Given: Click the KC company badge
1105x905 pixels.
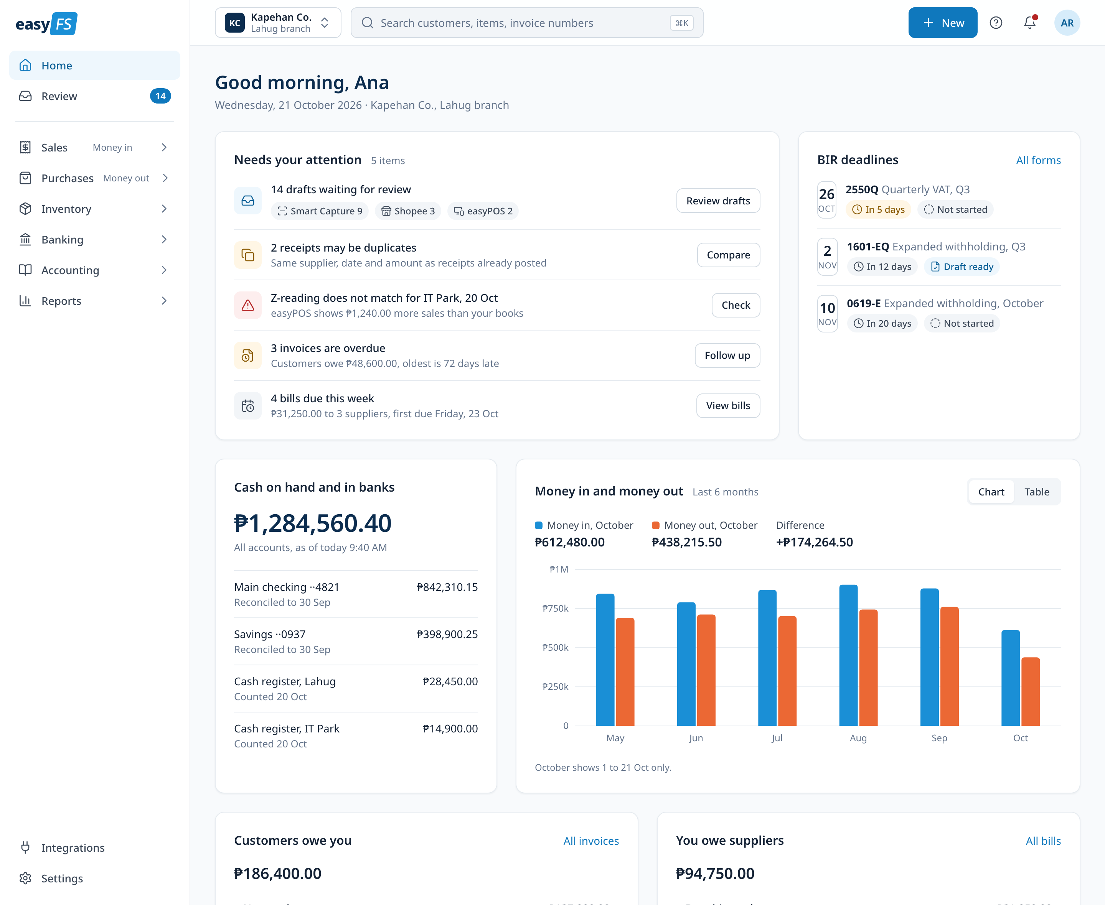Looking at the screenshot, I should [x=235, y=23].
